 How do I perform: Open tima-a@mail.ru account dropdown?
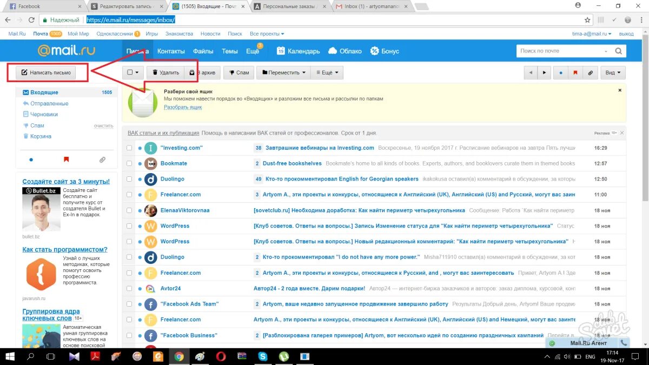click(592, 34)
